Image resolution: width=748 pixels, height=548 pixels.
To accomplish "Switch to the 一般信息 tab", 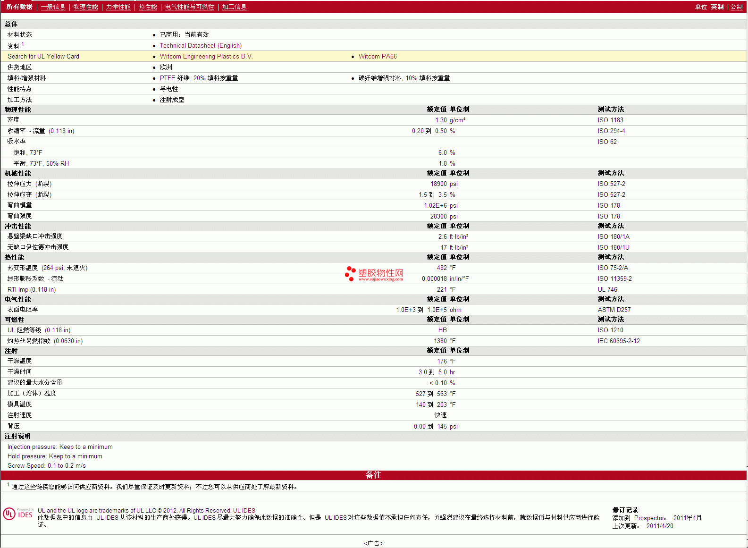I will click(x=53, y=7).
